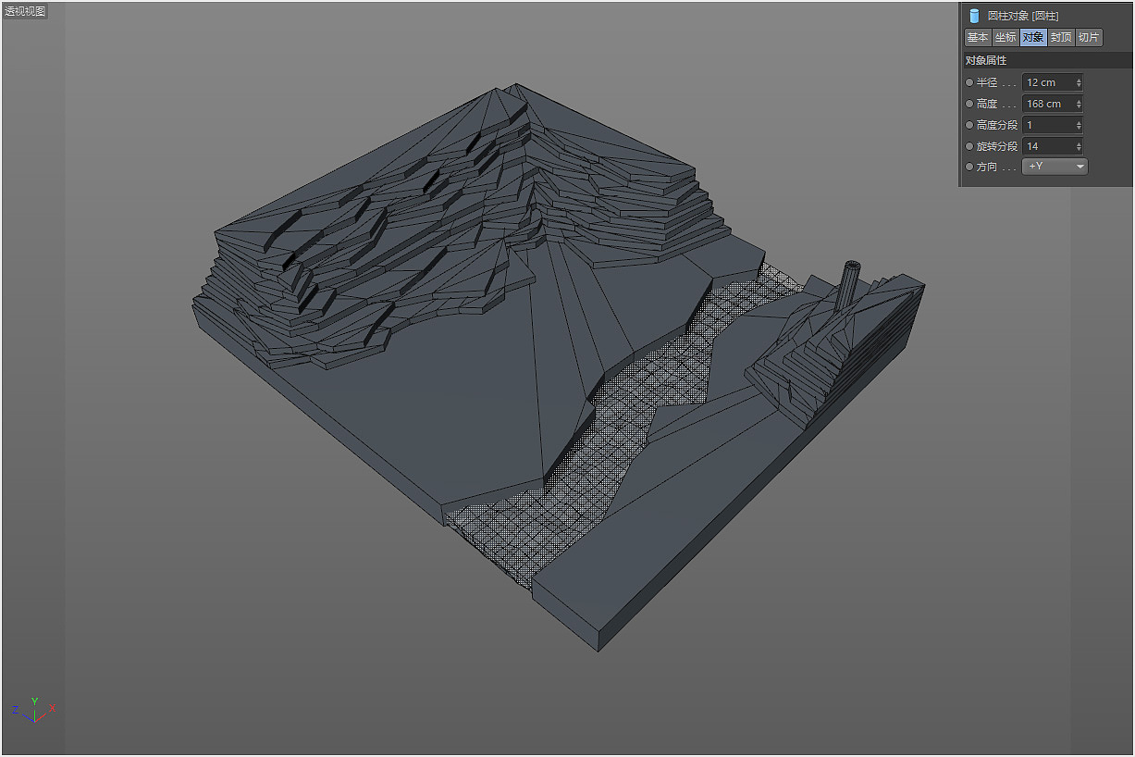Select the 对象 tab
The height and width of the screenshot is (757, 1135).
click(x=1033, y=37)
